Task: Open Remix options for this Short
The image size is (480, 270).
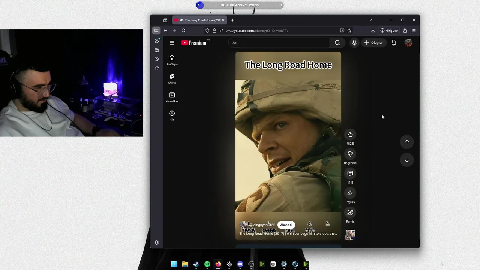Action: (x=350, y=213)
